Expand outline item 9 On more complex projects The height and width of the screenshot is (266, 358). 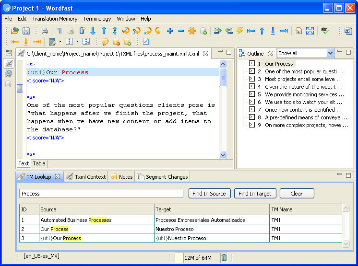point(252,125)
